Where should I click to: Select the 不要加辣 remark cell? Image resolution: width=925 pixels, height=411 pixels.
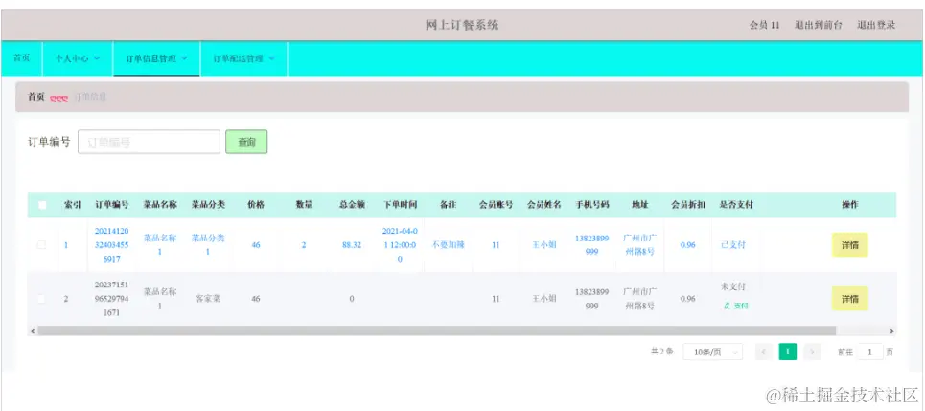click(449, 244)
